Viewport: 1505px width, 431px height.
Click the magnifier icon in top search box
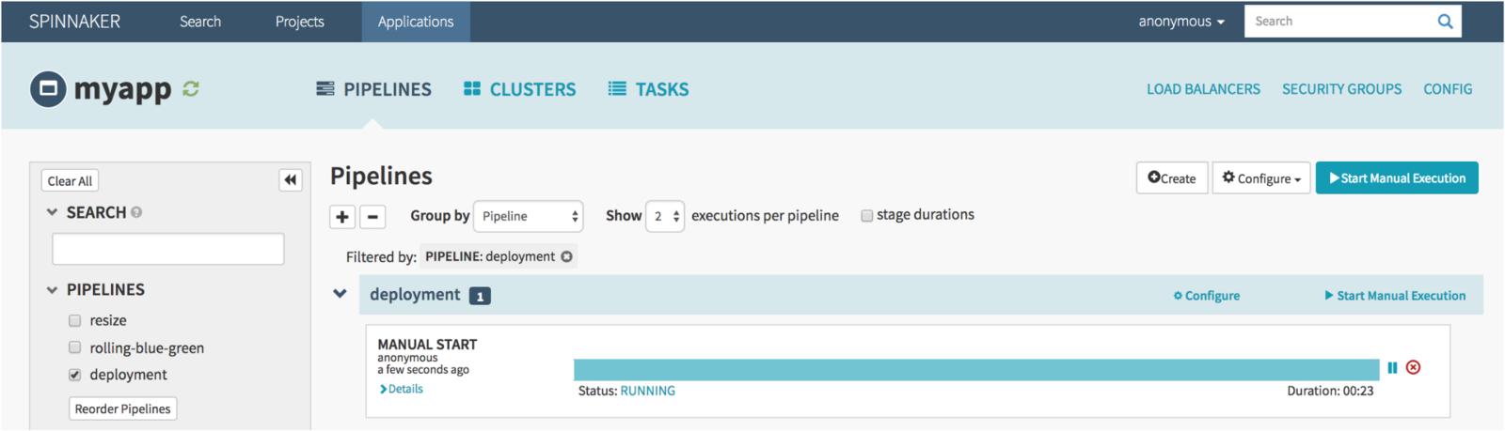(1445, 22)
